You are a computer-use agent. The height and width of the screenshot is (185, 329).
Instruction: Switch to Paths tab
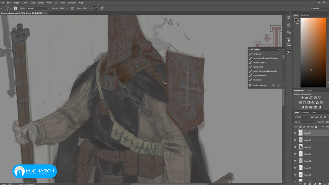coord(314,112)
